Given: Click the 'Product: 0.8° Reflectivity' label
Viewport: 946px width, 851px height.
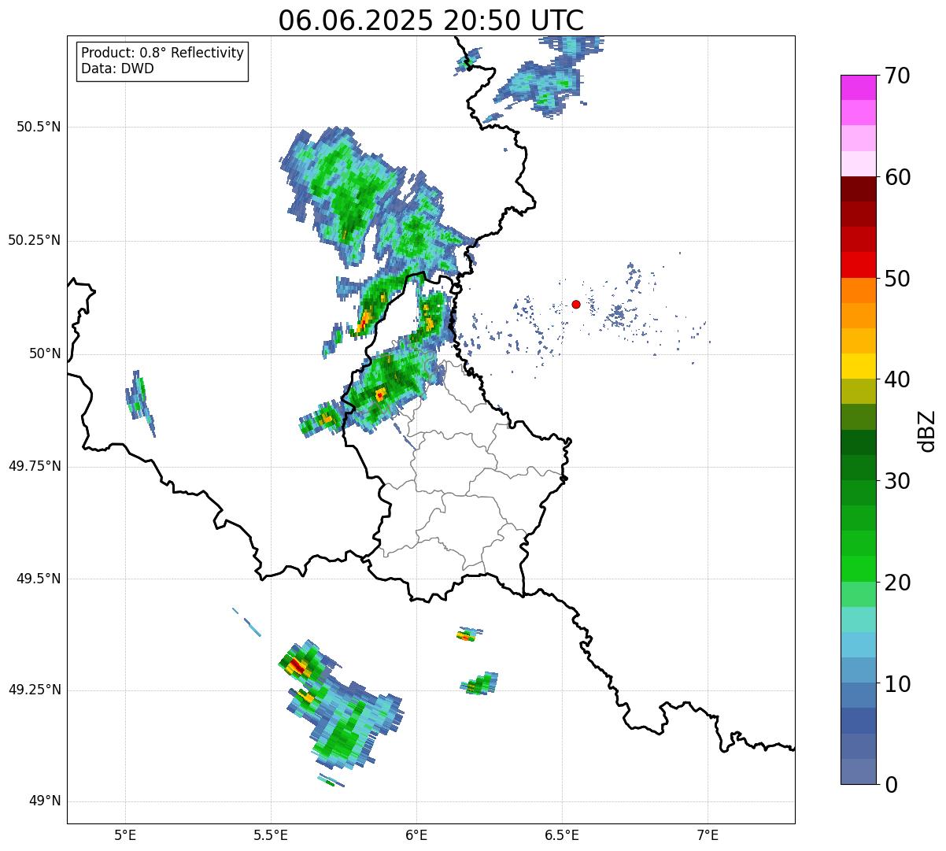Looking at the screenshot, I should (x=163, y=53).
